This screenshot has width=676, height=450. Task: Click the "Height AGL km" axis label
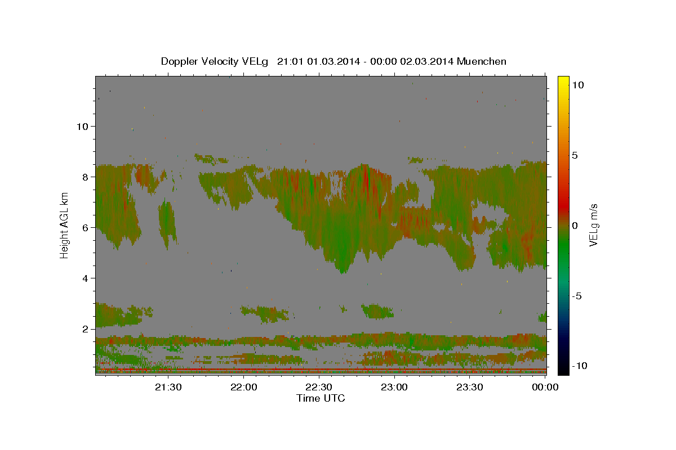[64, 225]
